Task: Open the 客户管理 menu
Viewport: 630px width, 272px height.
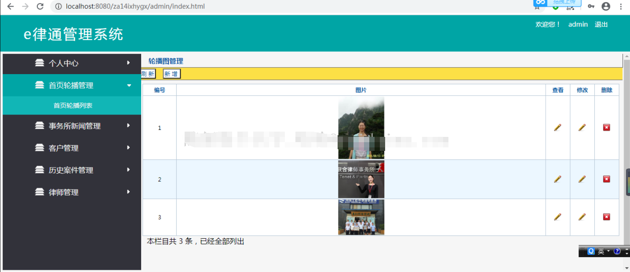Action: pyautogui.click(x=72, y=148)
